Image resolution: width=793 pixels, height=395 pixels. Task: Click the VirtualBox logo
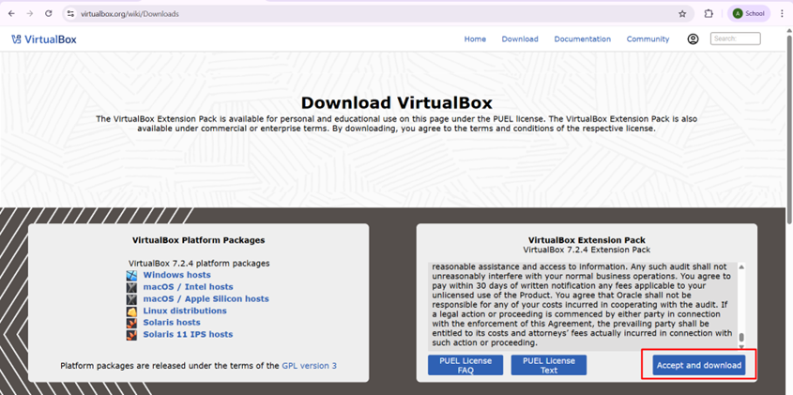click(x=44, y=39)
